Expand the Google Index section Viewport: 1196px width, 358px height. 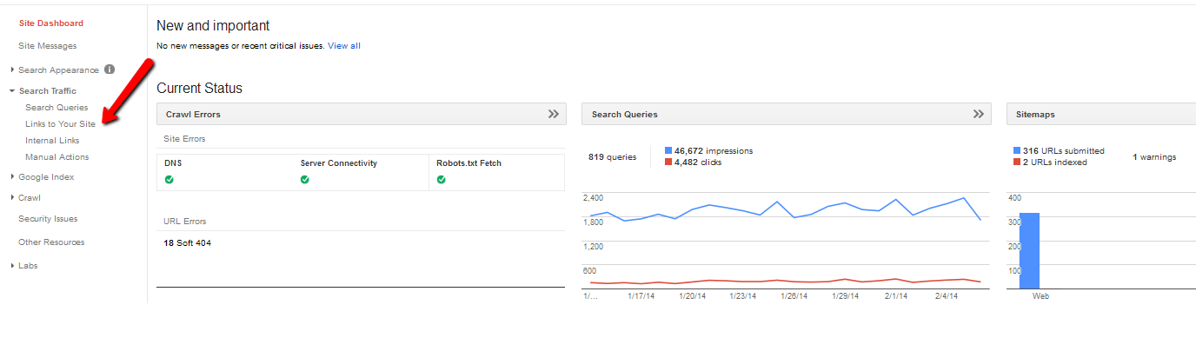click(x=12, y=177)
